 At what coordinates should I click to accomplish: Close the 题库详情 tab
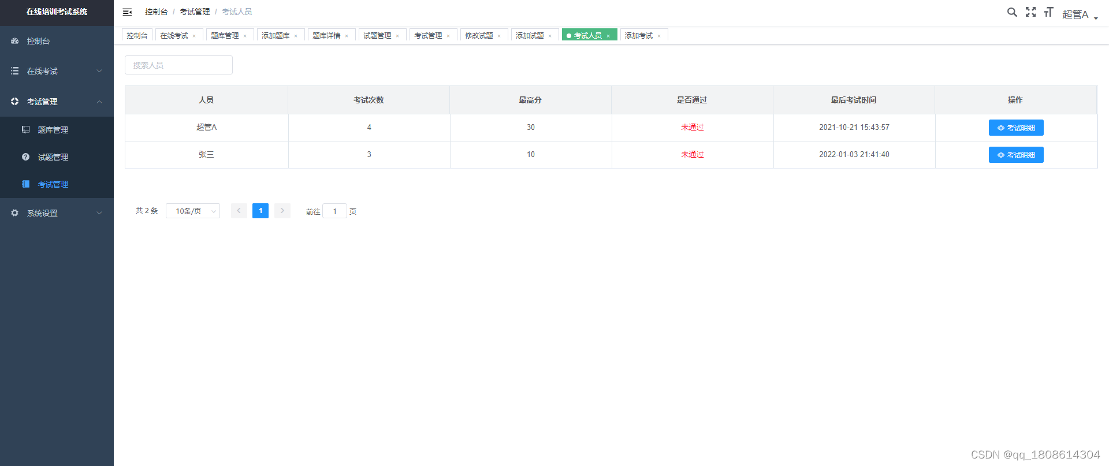(347, 36)
